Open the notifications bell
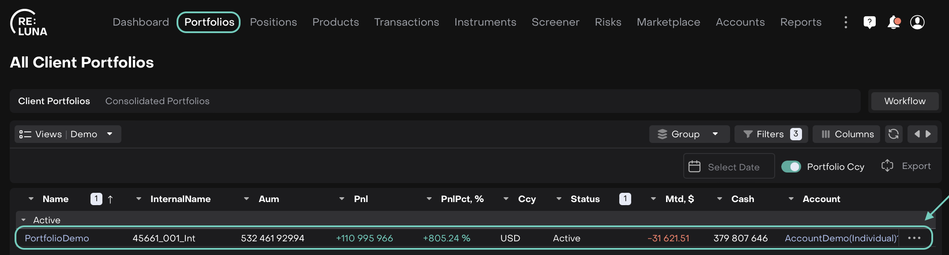This screenshot has width=949, height=255. point(893,22)
